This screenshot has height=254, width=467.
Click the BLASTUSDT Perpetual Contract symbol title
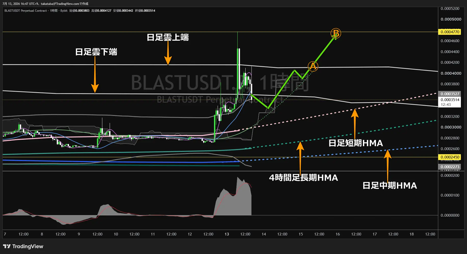[x=26, y=11]
